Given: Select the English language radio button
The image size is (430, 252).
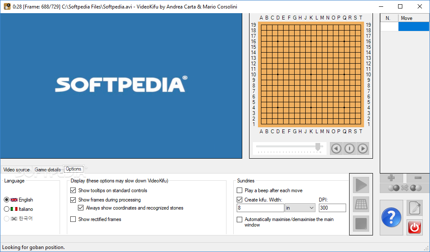Looking at the screenshot, I should coord(6,200).
